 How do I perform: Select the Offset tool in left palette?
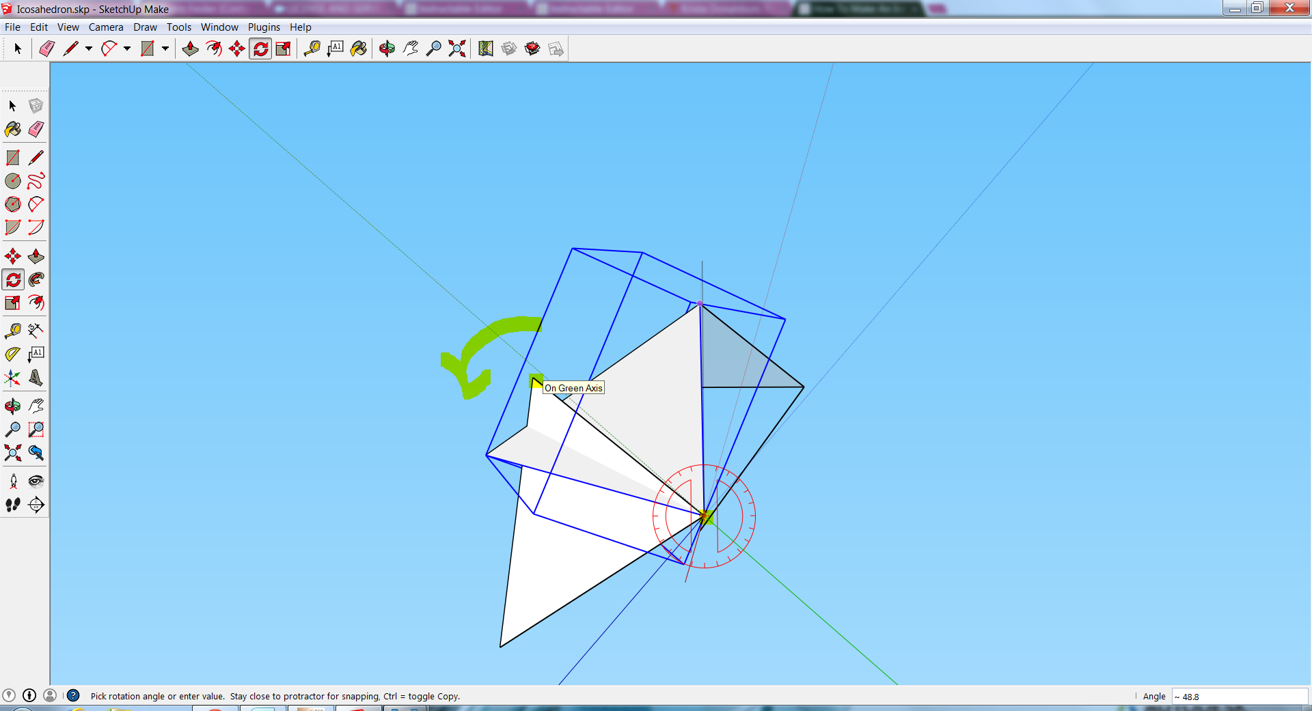(x=36, y=303)
